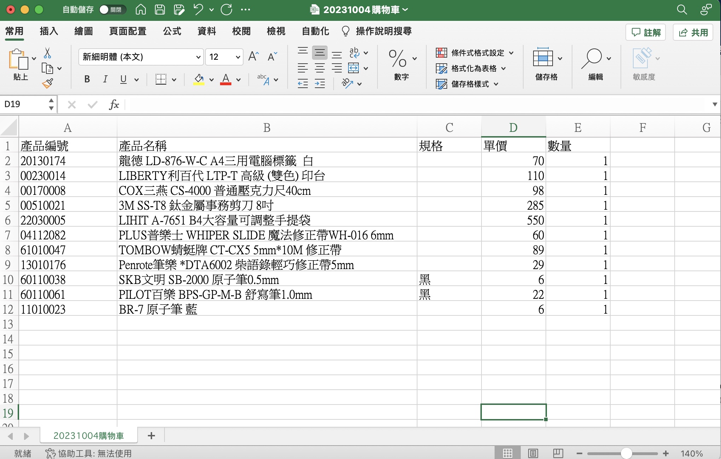Toggle Bold formatting
The image size is (721, 459).
(87, 79)
